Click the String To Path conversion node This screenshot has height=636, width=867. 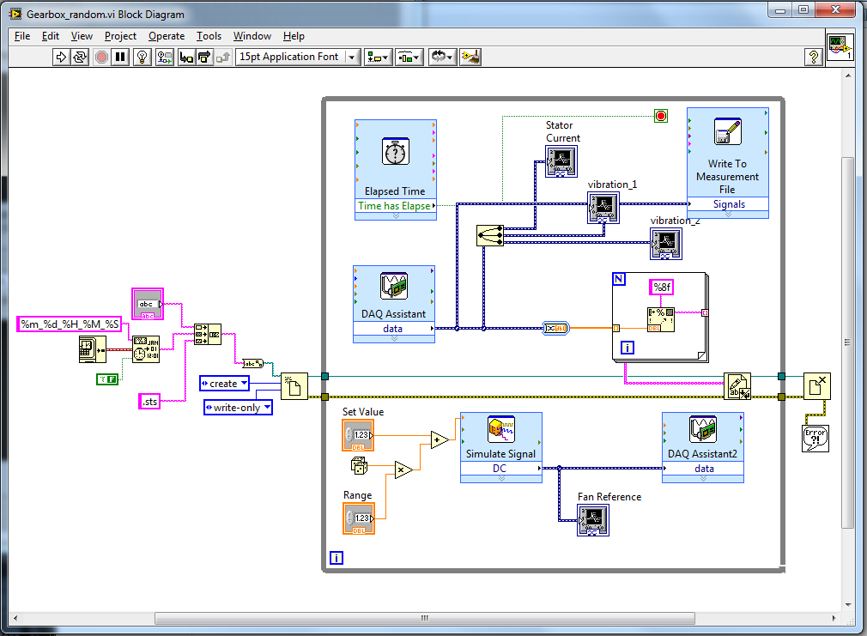click(252, 363)
